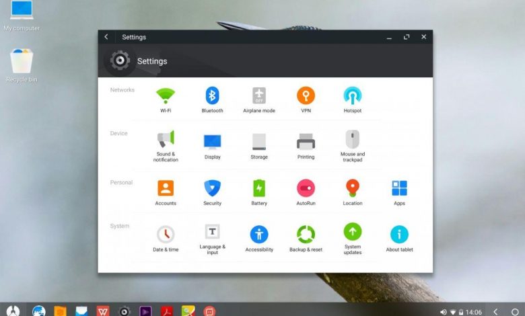The height and width of the screenshot is (316, 525).
Task: Open Display settings
Action: click(212, 147)
